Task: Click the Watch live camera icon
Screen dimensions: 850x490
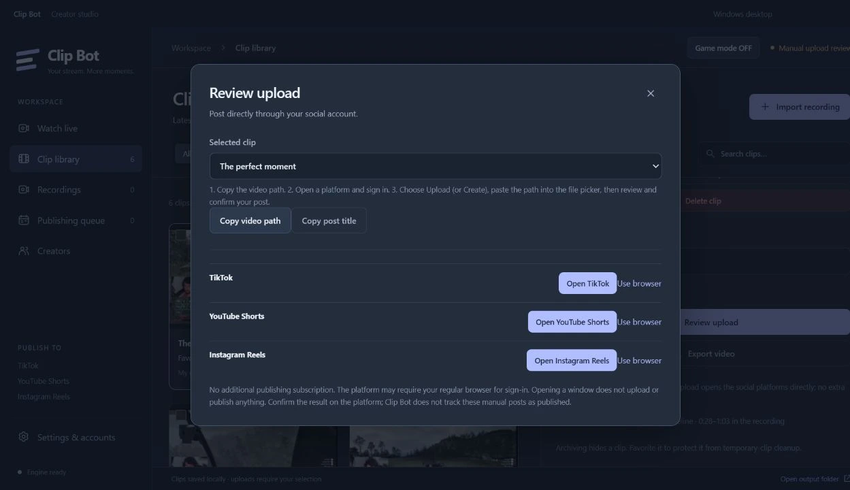Action: [24, 128]
